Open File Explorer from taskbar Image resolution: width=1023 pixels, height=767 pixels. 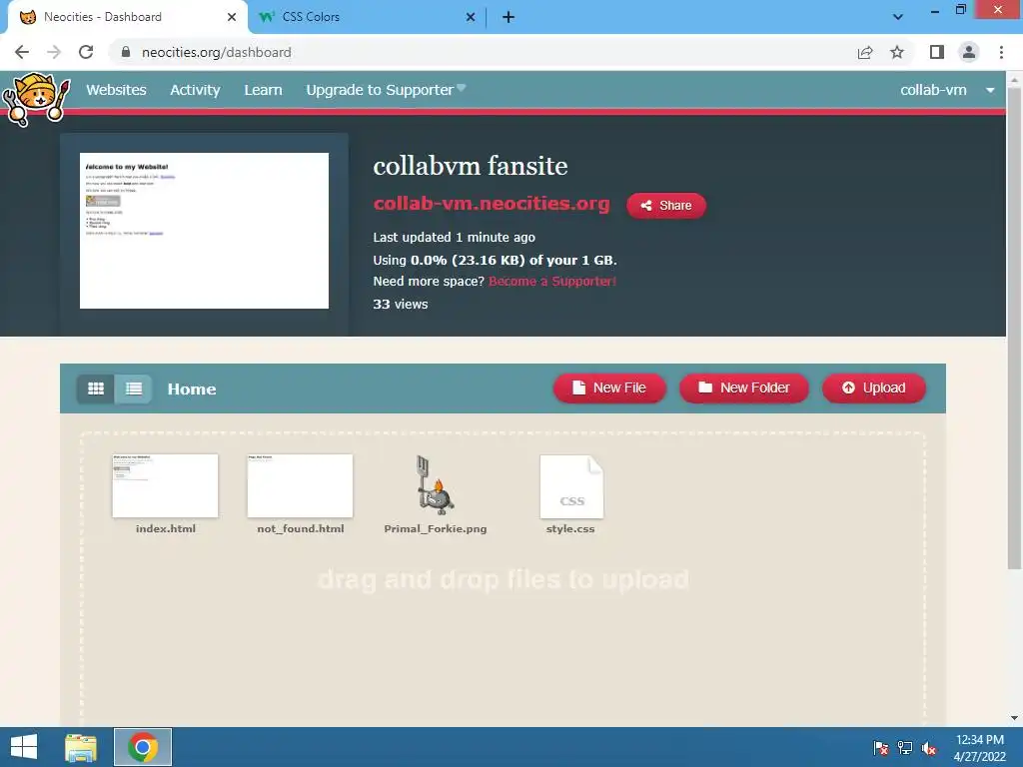pos(81,747)
